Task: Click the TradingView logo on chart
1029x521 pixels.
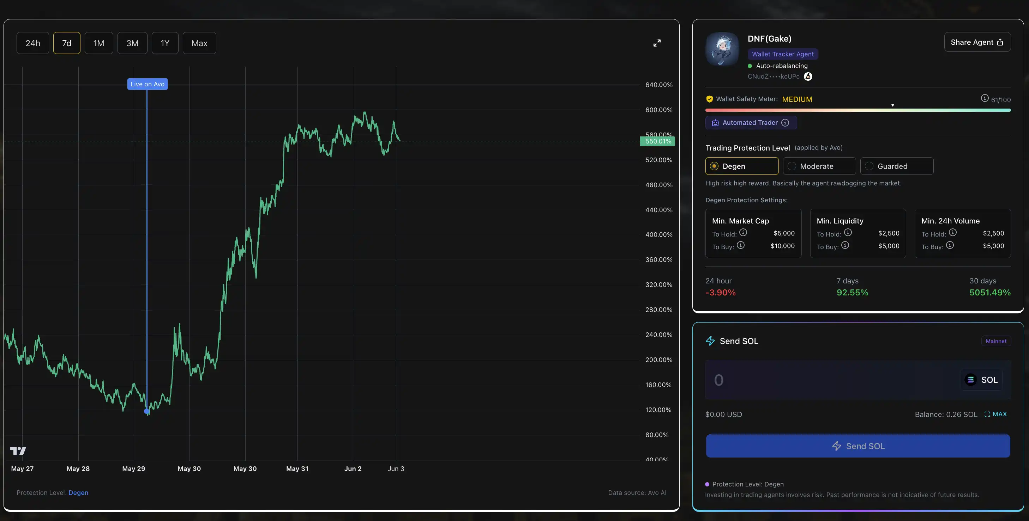Action: [18, 450]
